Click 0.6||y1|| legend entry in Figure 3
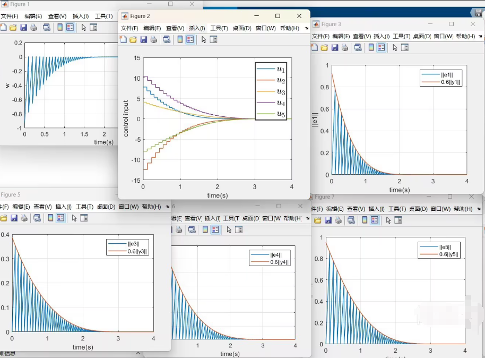 tap(441, 82)
